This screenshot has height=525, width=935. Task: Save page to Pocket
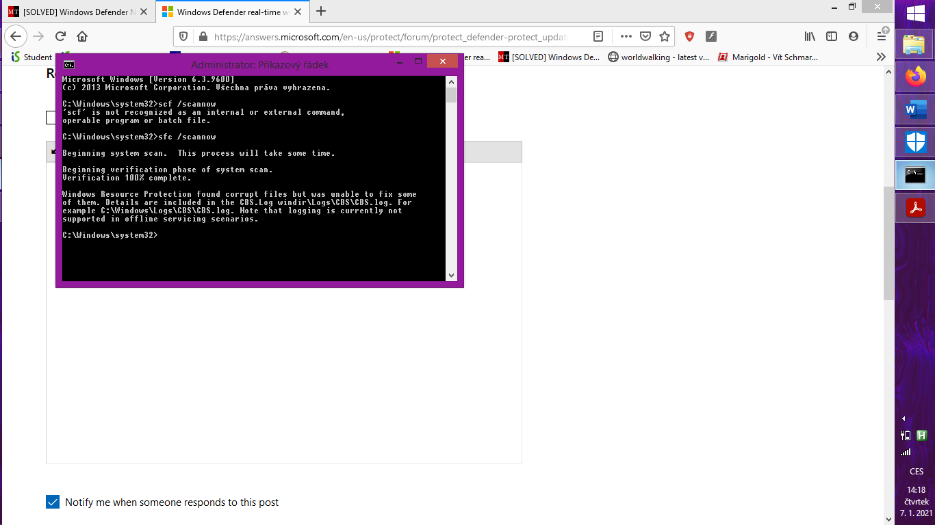coord(645,36)
